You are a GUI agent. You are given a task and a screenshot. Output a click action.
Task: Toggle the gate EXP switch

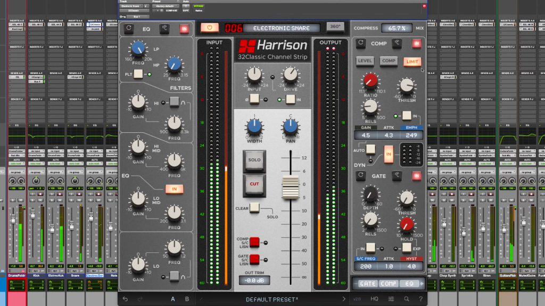(406, 248)
